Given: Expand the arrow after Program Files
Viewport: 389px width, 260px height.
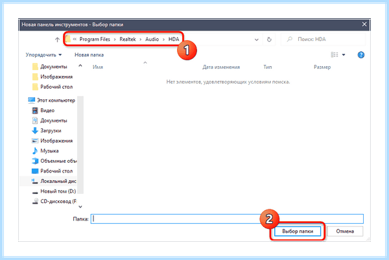Looking at the screenshot, I should pyautogui.click(x=115, y=40).
